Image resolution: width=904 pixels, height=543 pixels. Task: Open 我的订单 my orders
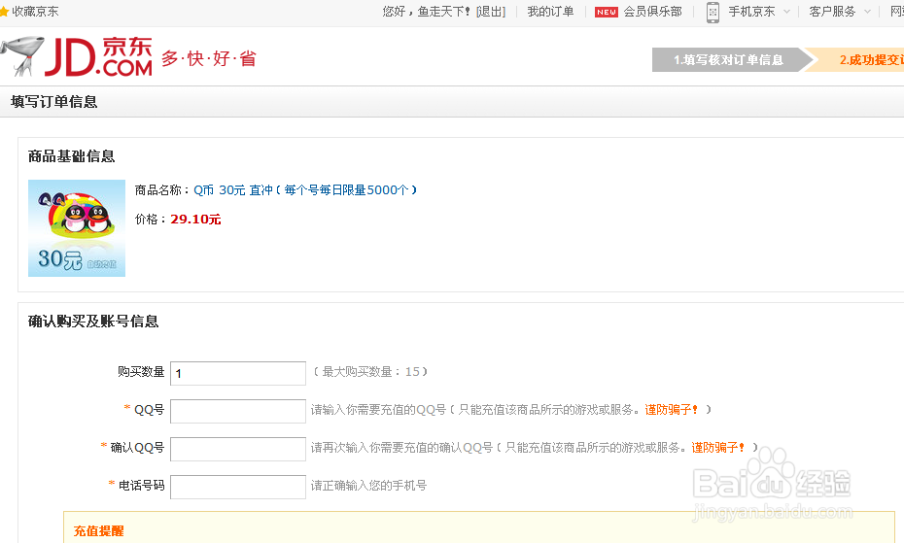tap(550, 12)
